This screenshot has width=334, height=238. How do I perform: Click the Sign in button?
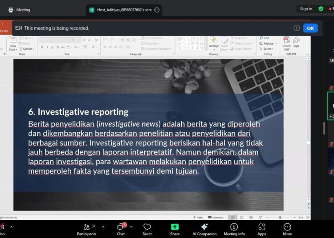(306, 9)
